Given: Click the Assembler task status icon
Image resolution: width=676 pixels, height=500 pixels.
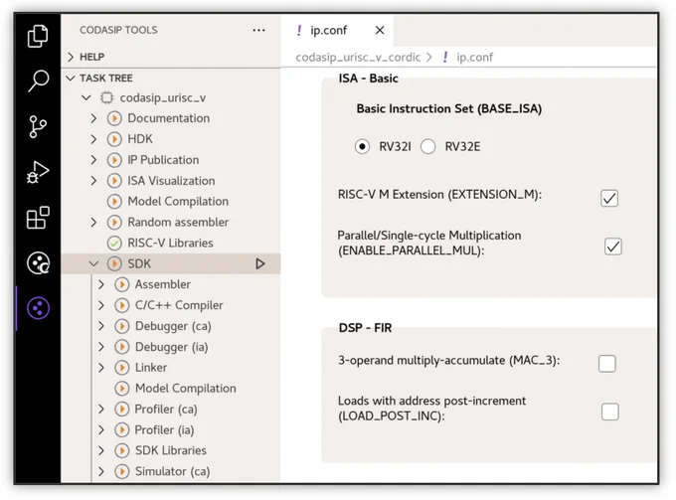Looking at the screenshot, I should click(122, 284).
